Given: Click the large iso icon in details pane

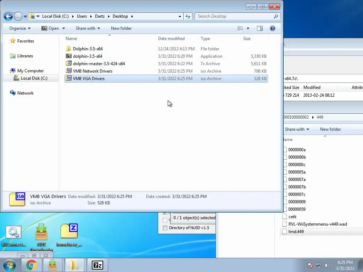Looking at the screenshot, I should tap(17, 199).
